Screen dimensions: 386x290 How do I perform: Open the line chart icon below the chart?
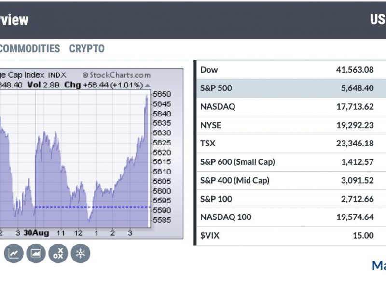tap(14, 253)
